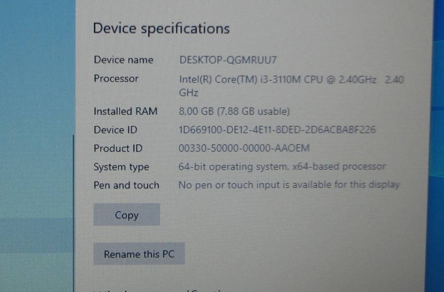Click the Installed RAM label
The image size is (444, 292).
click(x=125, y=111)
